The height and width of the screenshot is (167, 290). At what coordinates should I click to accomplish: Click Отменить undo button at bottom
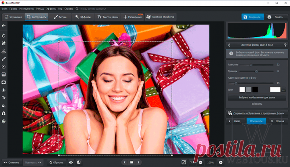[x=12, y=163]
